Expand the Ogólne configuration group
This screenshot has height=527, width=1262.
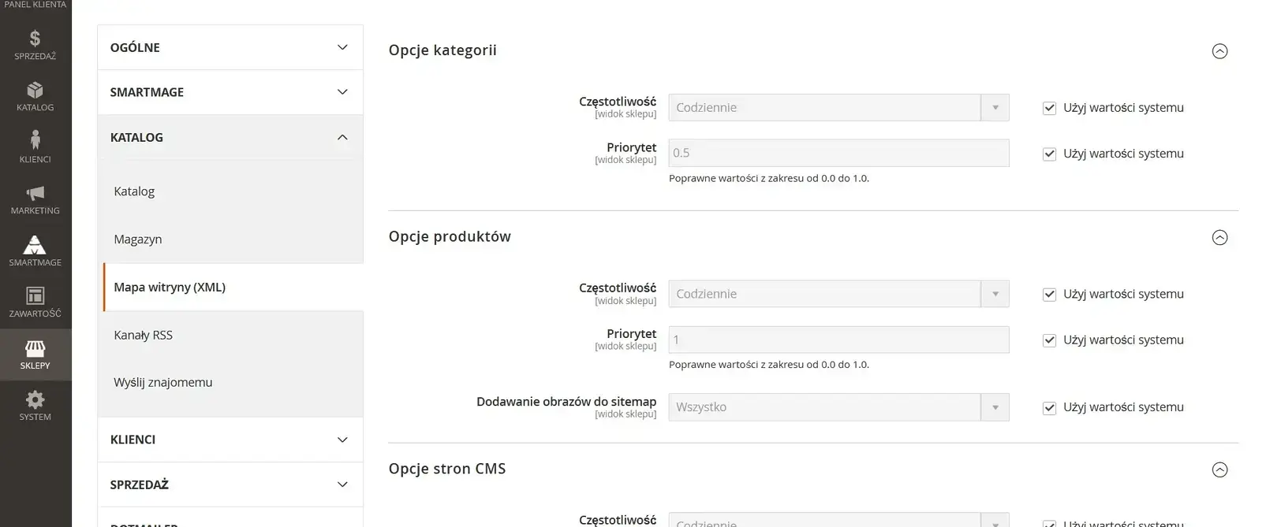click(230, 47)
